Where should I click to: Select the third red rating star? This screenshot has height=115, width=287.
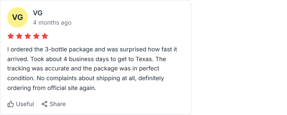click(x=28, y=36)
